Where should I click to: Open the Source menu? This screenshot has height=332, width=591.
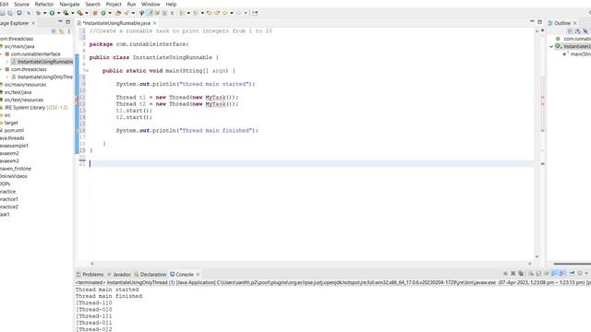coord(21,4)
